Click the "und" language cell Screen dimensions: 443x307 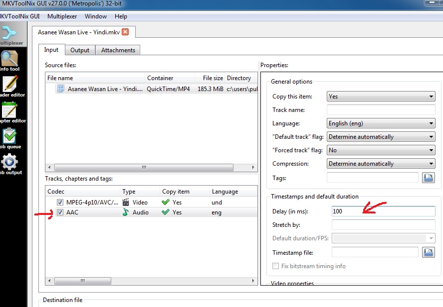click(217, 203)
